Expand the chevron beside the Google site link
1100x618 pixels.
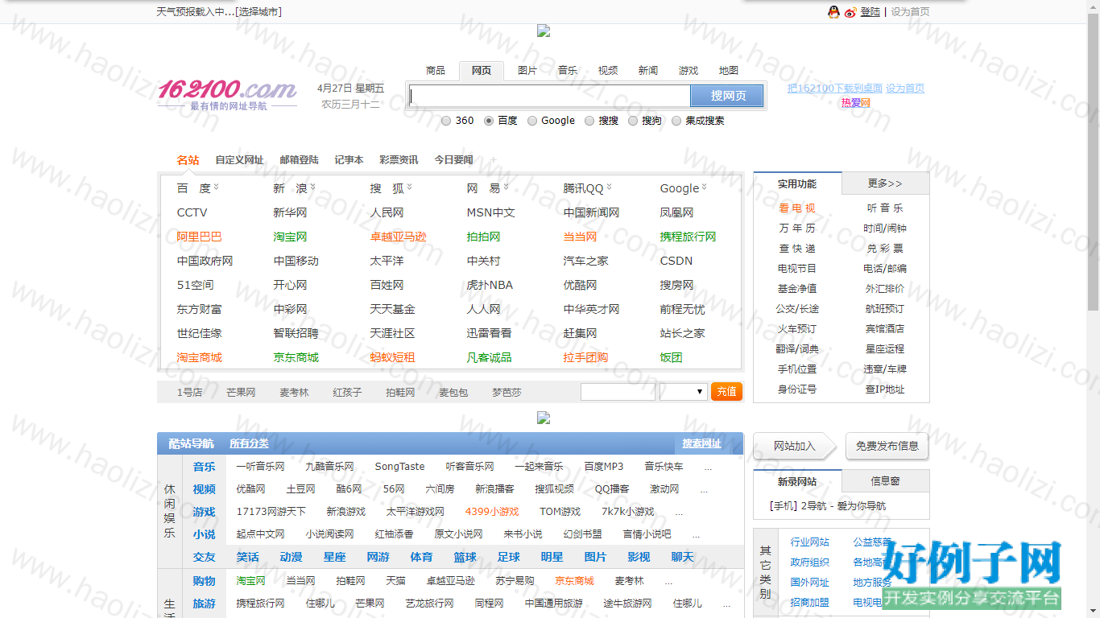[704, 187]
